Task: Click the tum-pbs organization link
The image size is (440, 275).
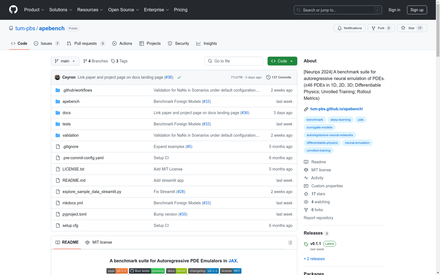Action: tap(25, 28)
